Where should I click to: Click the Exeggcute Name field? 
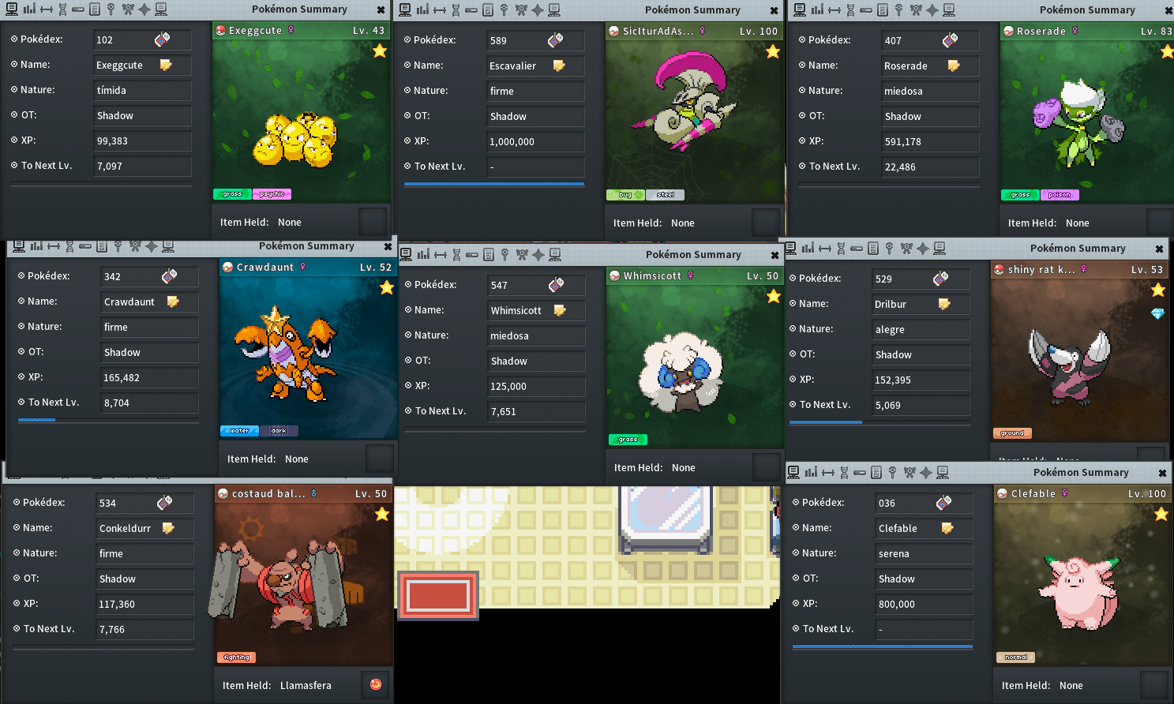click(x=142, y=65)
